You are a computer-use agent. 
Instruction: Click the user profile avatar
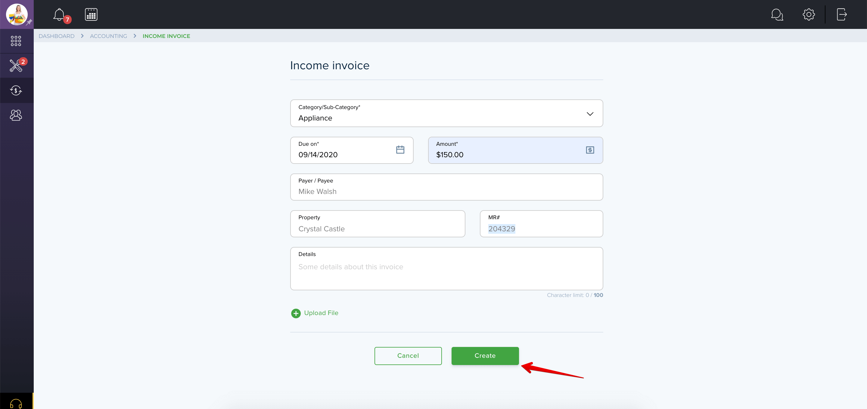pos(17,14)
